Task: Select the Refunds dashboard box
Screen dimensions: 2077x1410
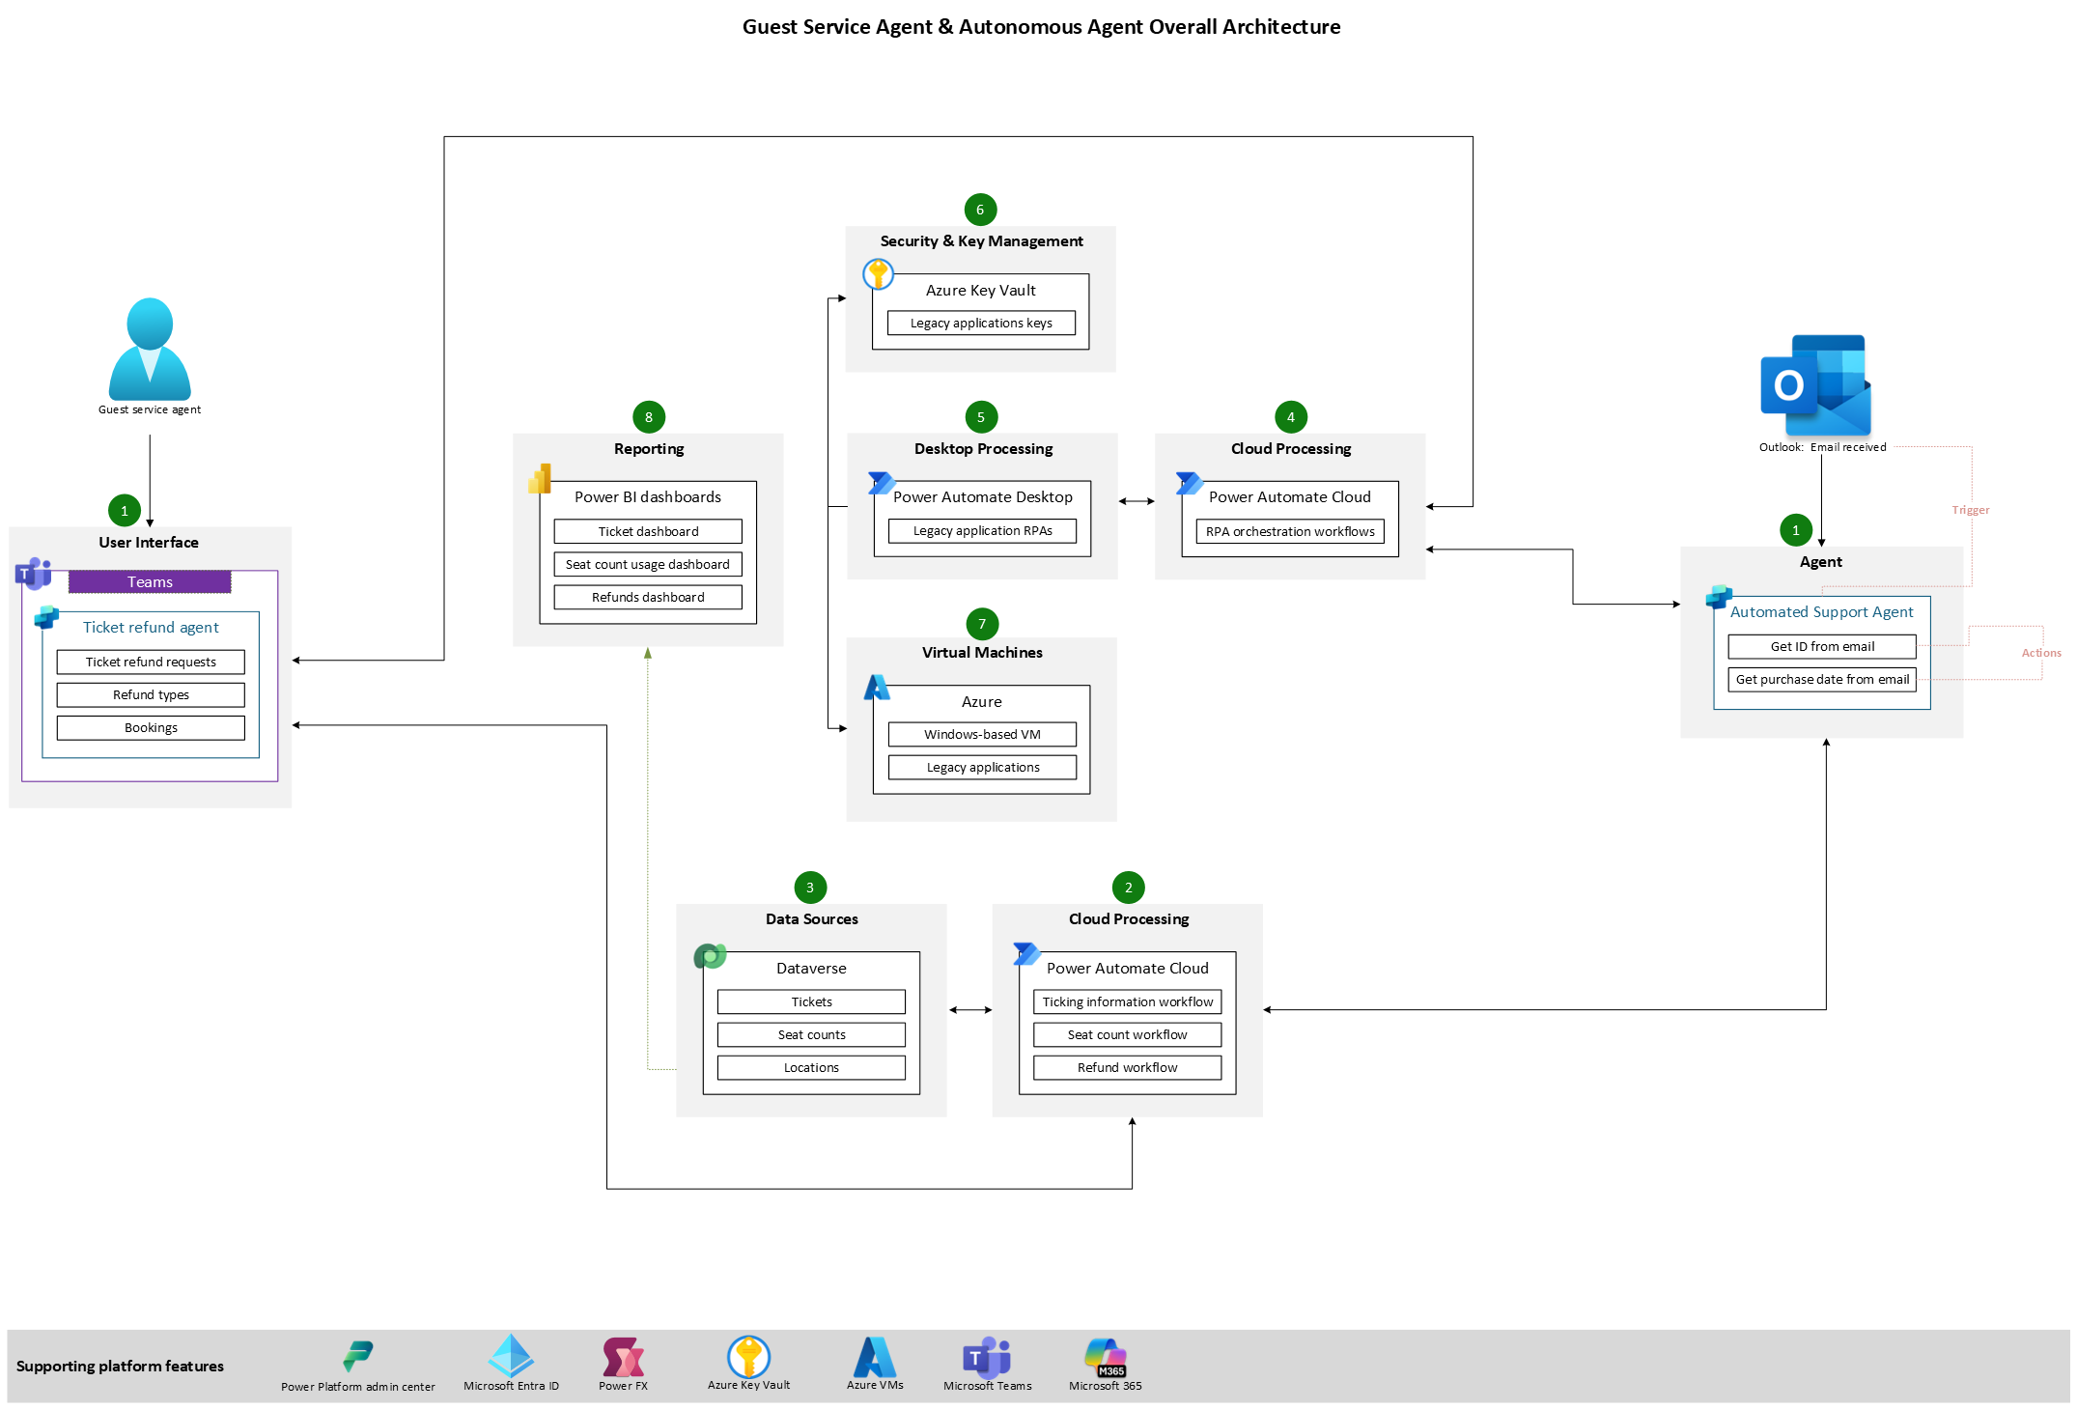Action: 648,597
